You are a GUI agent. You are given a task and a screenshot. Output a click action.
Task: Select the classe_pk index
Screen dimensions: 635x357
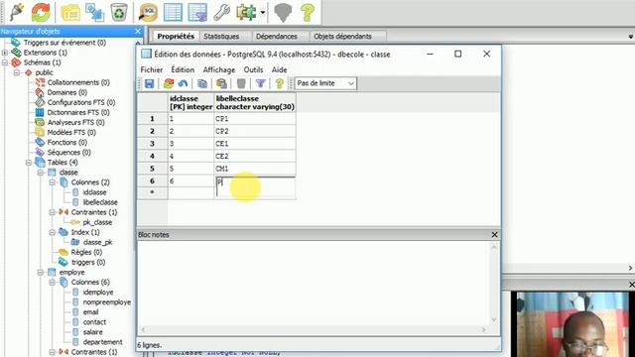point(97,242)
